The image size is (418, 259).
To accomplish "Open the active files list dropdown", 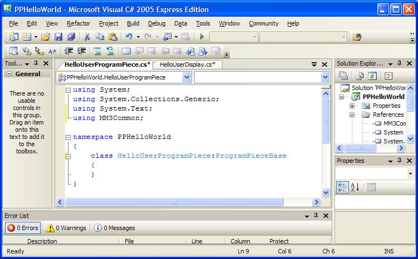I will pos(314,64).
